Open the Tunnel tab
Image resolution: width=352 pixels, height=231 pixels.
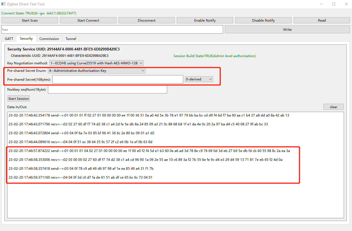(71, 39)
